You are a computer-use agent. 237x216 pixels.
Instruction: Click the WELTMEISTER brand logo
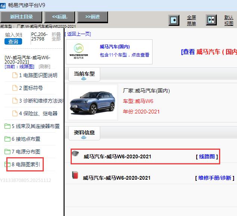pos(79,51)
